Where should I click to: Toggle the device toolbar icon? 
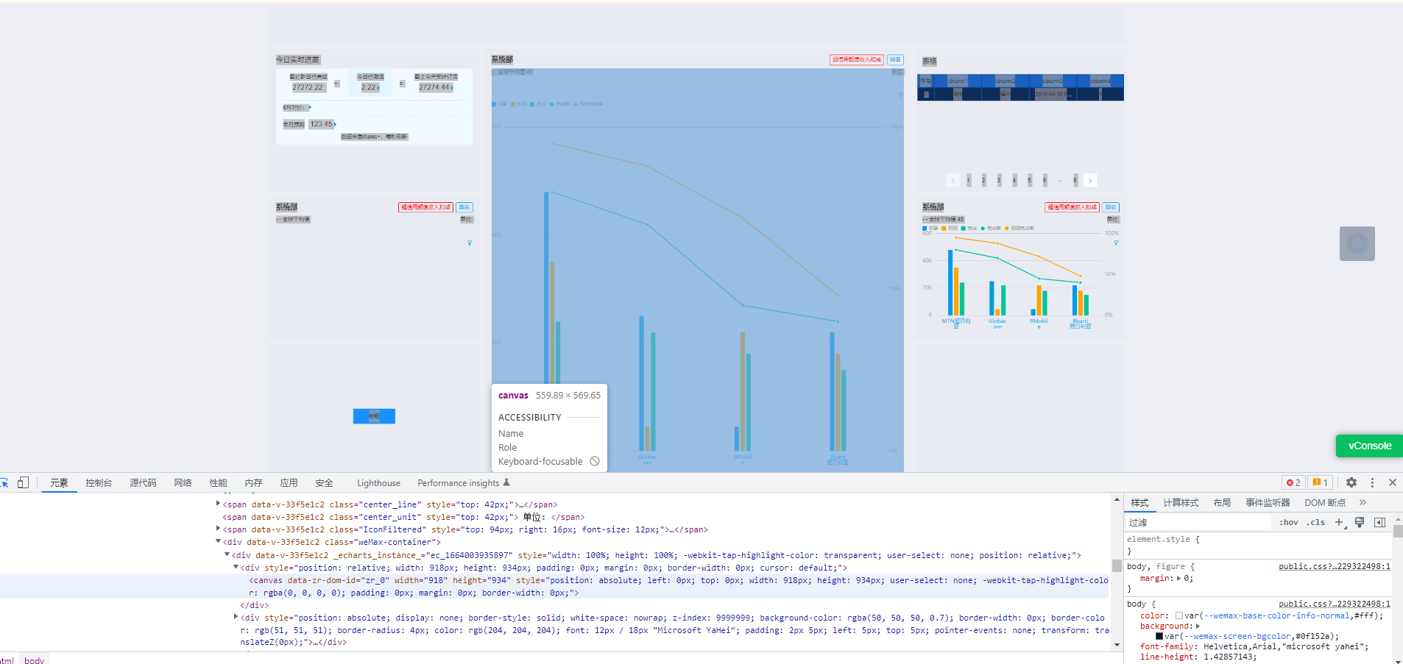pyautogui.click(x=23, y=482)
